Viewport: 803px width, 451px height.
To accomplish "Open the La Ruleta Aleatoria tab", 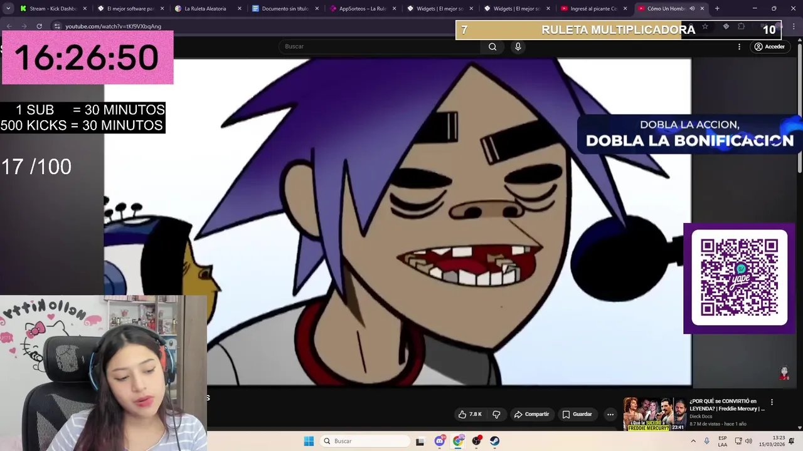I will click(205, 9).
